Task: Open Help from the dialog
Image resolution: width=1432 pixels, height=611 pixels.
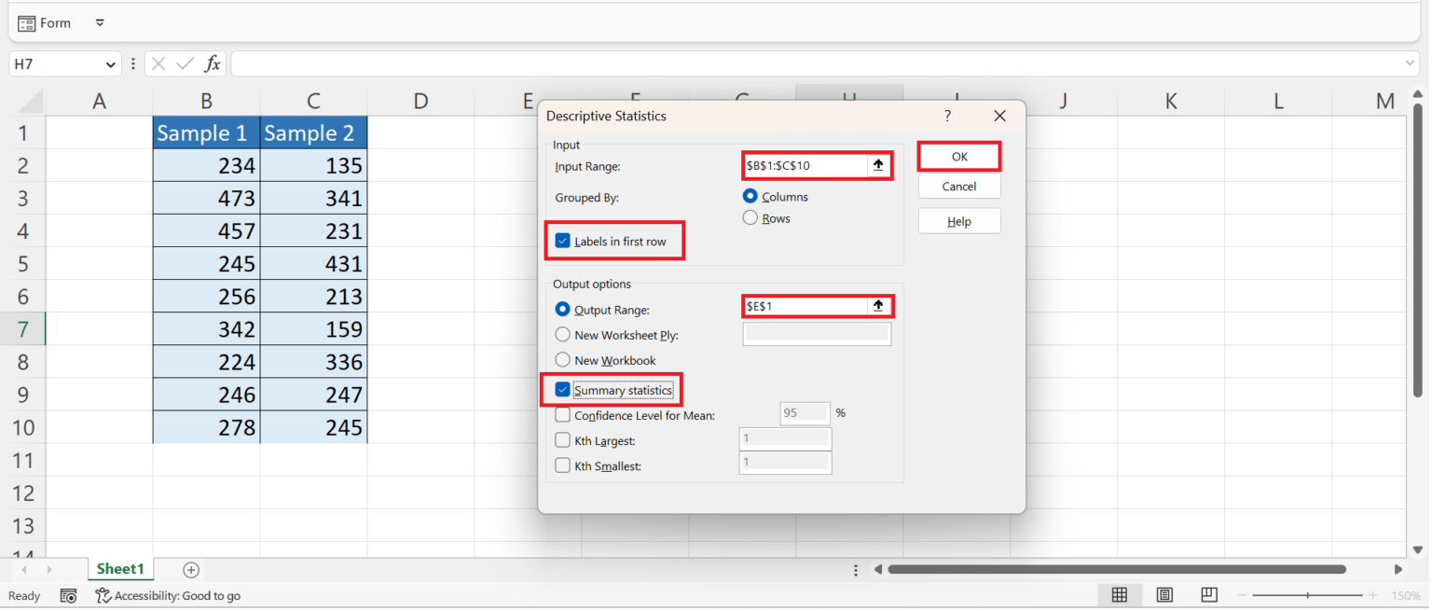Action: (x=959, y=220)
